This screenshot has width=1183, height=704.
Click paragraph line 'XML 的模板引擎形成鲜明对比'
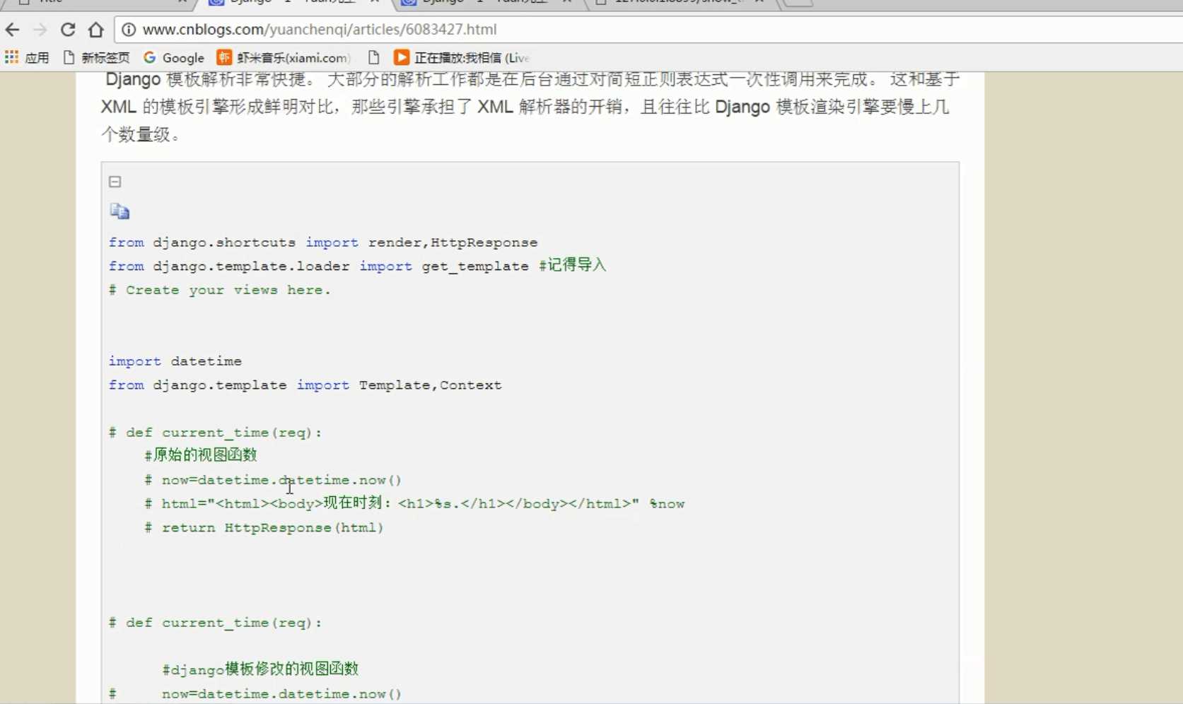pos(525,107)
